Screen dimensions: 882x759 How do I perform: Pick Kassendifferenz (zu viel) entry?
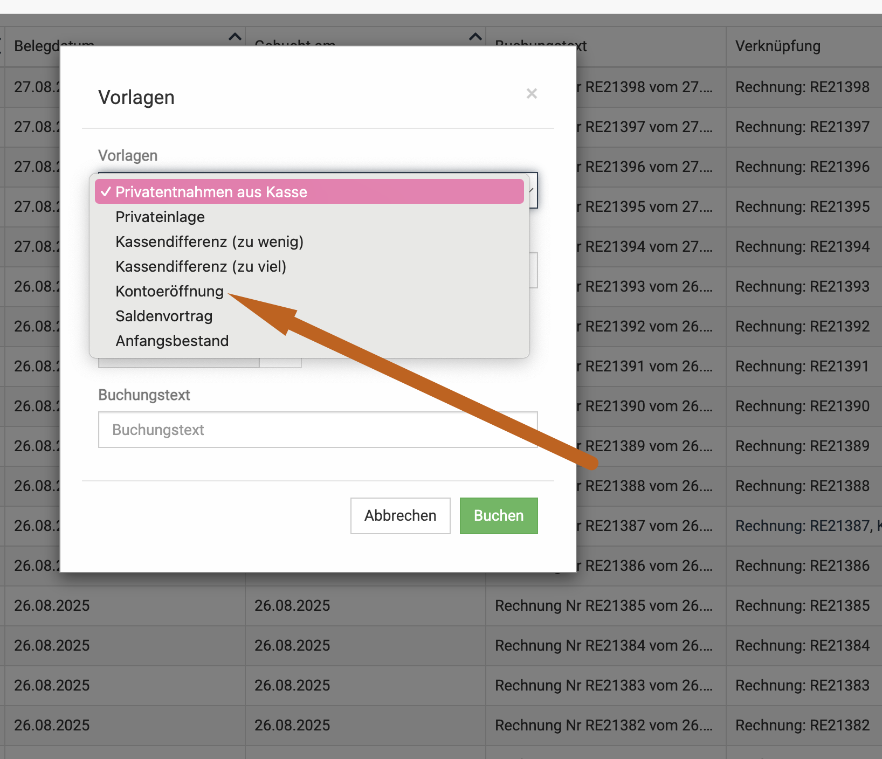(x=201, y=266)
